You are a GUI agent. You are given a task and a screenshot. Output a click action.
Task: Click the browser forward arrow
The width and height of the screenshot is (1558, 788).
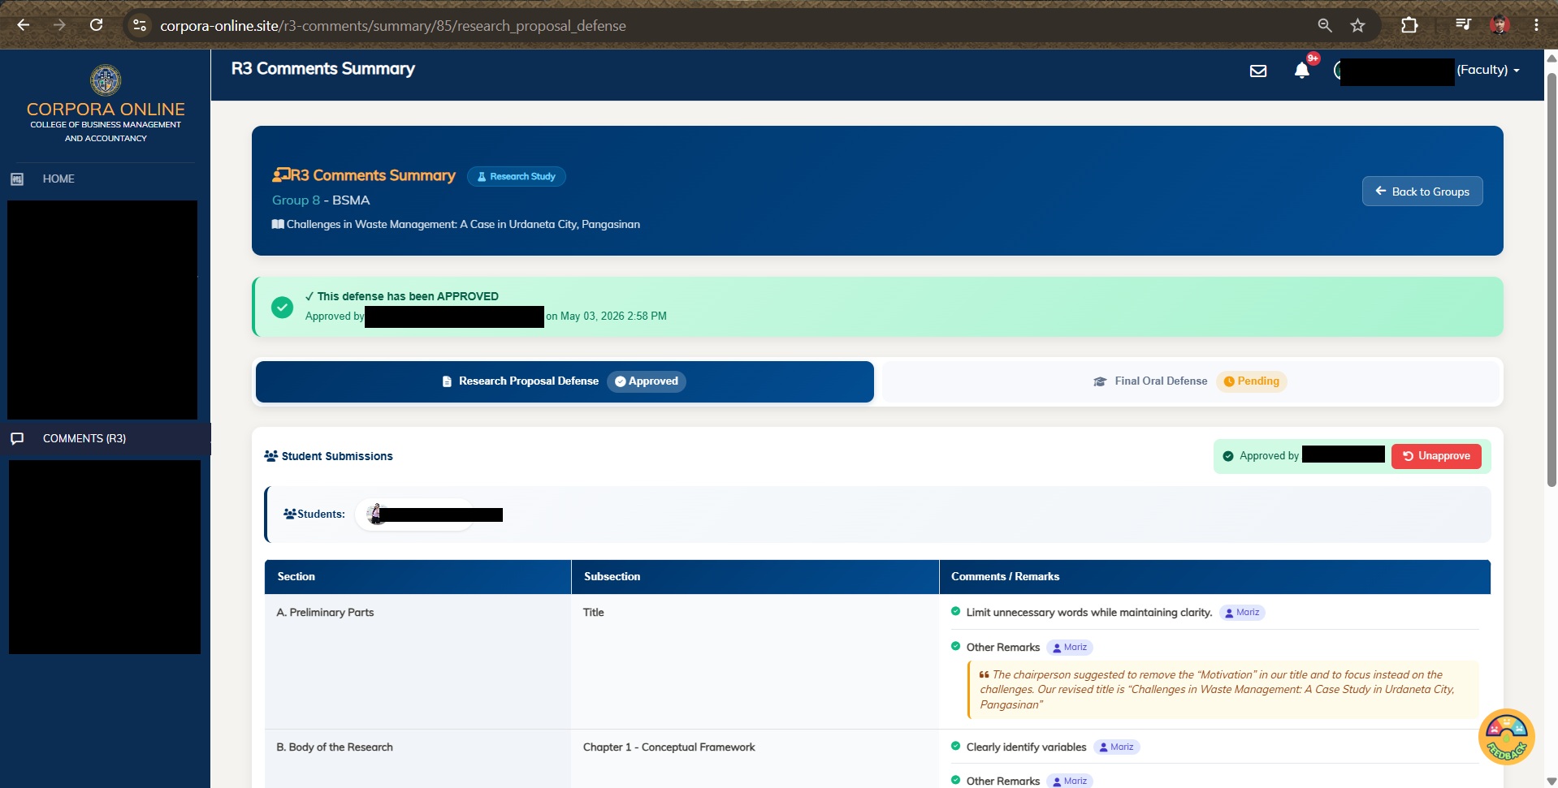pos(59,25)
